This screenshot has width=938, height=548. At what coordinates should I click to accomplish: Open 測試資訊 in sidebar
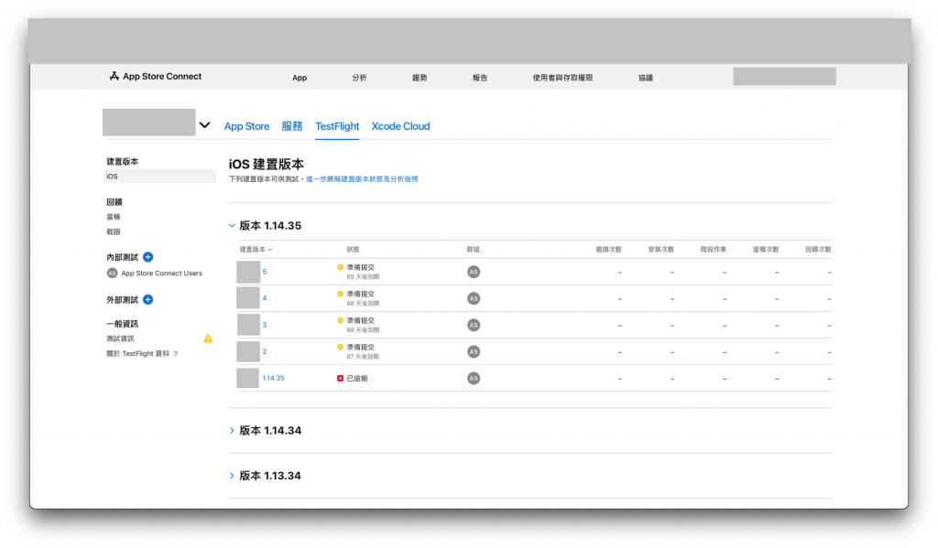(x=120, y=338)
